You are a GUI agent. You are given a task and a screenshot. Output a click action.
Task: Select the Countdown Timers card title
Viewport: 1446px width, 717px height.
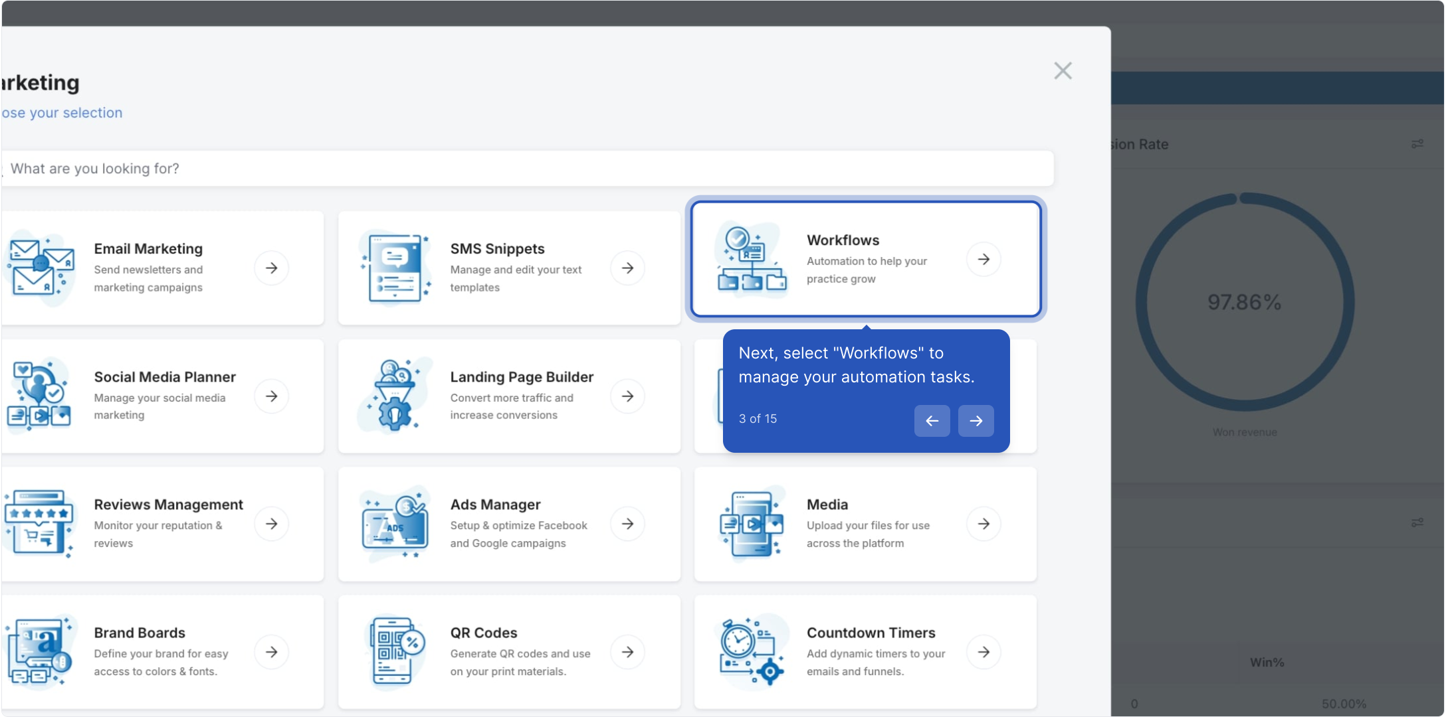point(871,633)
